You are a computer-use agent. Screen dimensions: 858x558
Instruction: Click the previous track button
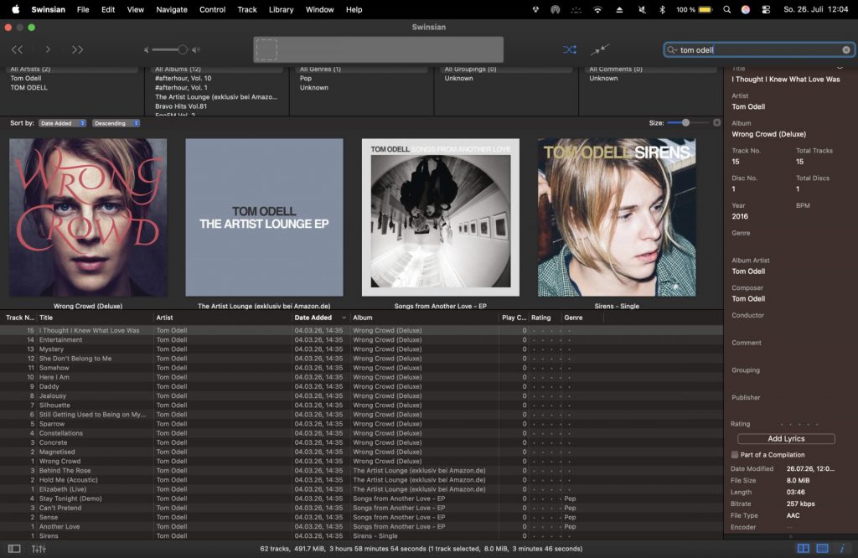tap(17, 49)
